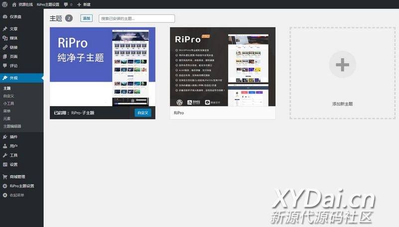Click the Appearance paintbrush icon
Viewport: 399px width, 227px height.
point(5,78)
